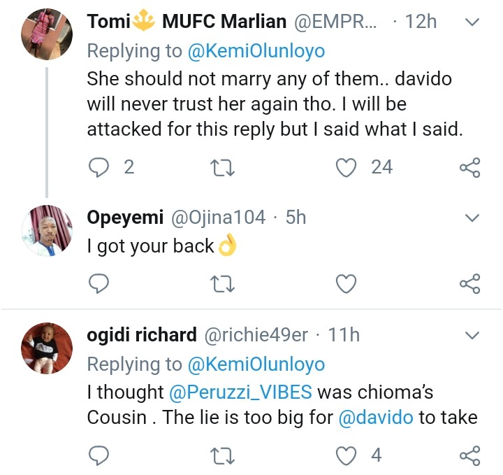Share ogidi richard's tweet
The image size is (503, 475).
pyautogui.click(x=470, y=455)
